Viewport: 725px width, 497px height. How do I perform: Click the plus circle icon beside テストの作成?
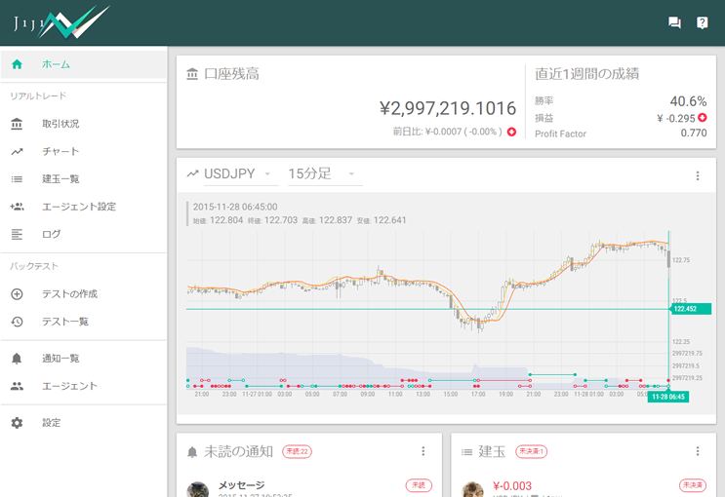coord(17,293)
